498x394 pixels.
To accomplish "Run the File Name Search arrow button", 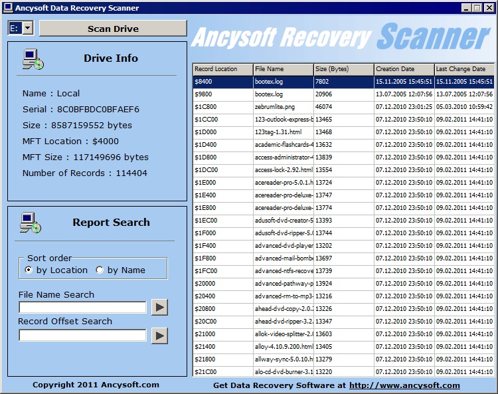I will pyautogui.click(x=159, y=307).
